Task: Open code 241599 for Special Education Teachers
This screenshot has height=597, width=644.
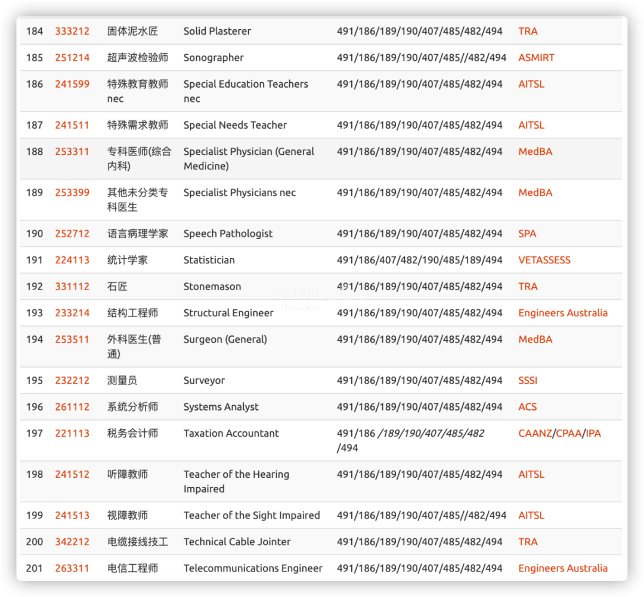Action: click(72, 84)
